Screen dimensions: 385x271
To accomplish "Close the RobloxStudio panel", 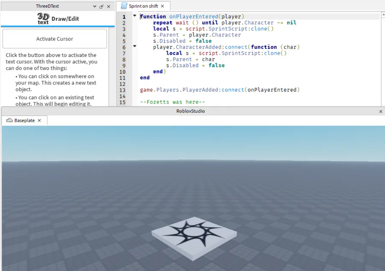I will coord(381,111).
